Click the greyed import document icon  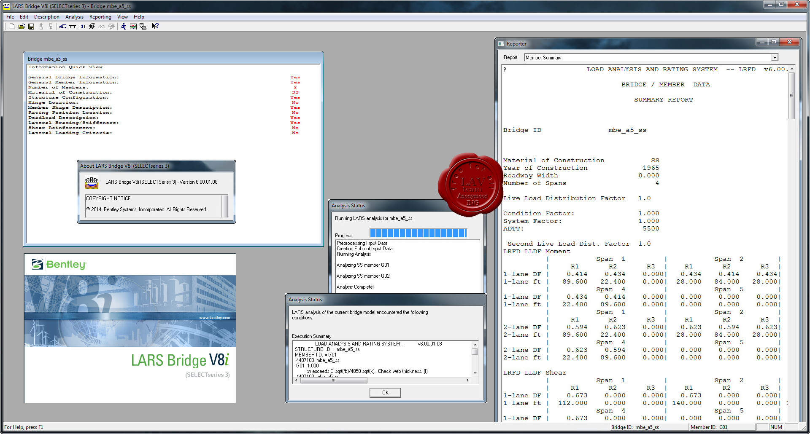[41, 27]
